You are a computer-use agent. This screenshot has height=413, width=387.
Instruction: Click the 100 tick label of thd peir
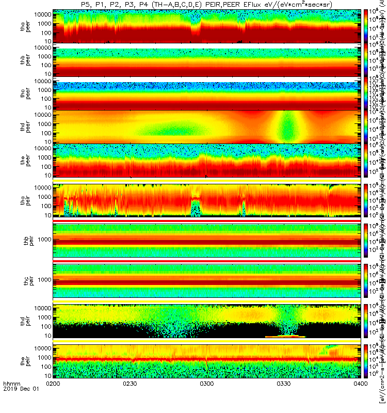46,326
